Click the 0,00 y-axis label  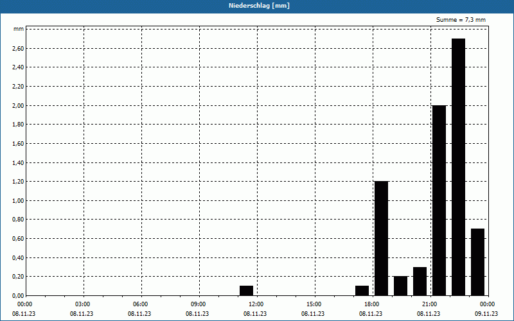(18, 295)
